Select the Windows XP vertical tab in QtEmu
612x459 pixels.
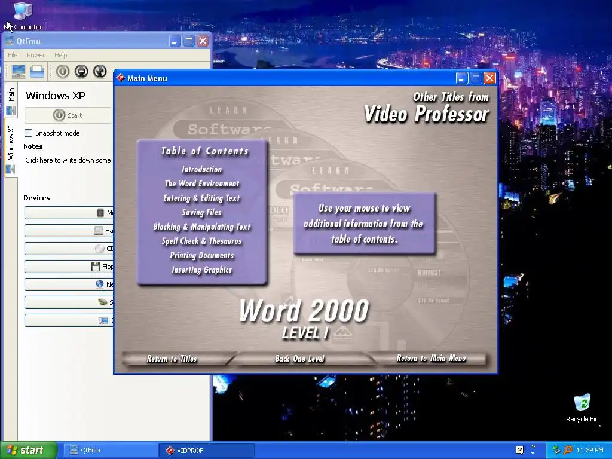pyautogui.click(x=11, y=147)
